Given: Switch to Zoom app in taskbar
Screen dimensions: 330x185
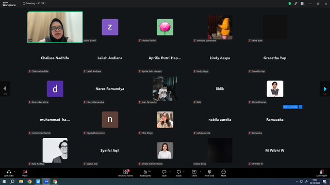Looking at the screenshot, I should point(46,181).
